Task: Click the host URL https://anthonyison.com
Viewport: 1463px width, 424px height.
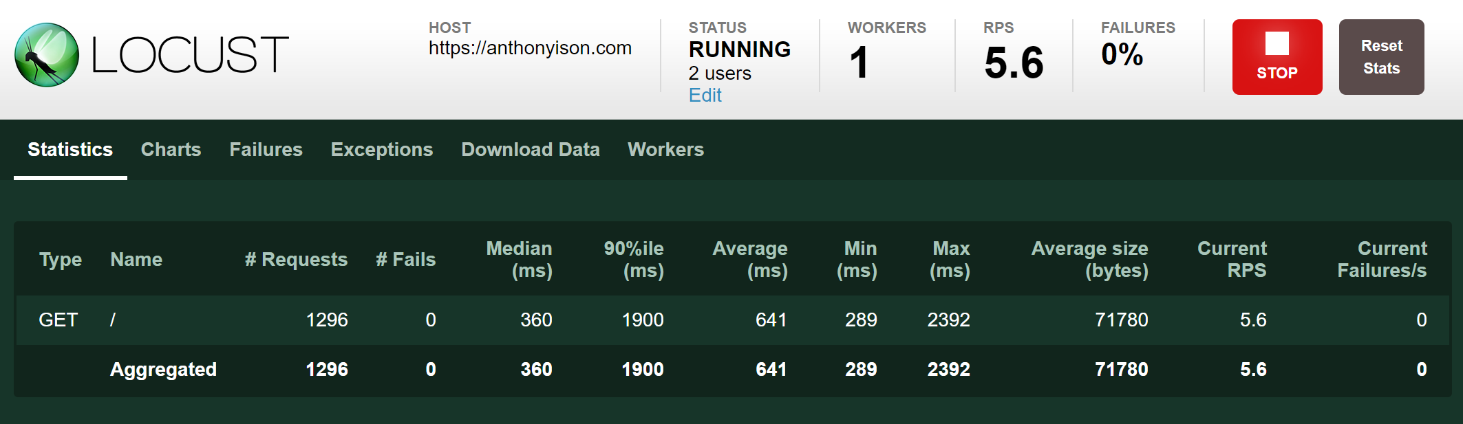Action: 530,48
